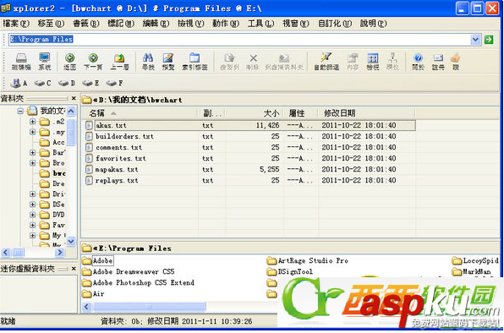The image size is (504, 333).
Task: Click the lower pane horizontal scrollbar thumb
Action: (x=150, y=307)
